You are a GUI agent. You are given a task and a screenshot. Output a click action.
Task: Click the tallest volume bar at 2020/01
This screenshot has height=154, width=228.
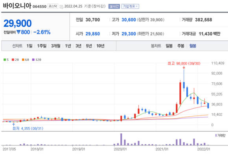point(121,139)
